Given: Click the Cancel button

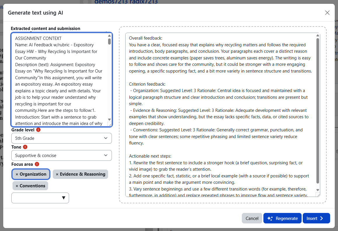Looking at the screenshot, I should point(252,218).
